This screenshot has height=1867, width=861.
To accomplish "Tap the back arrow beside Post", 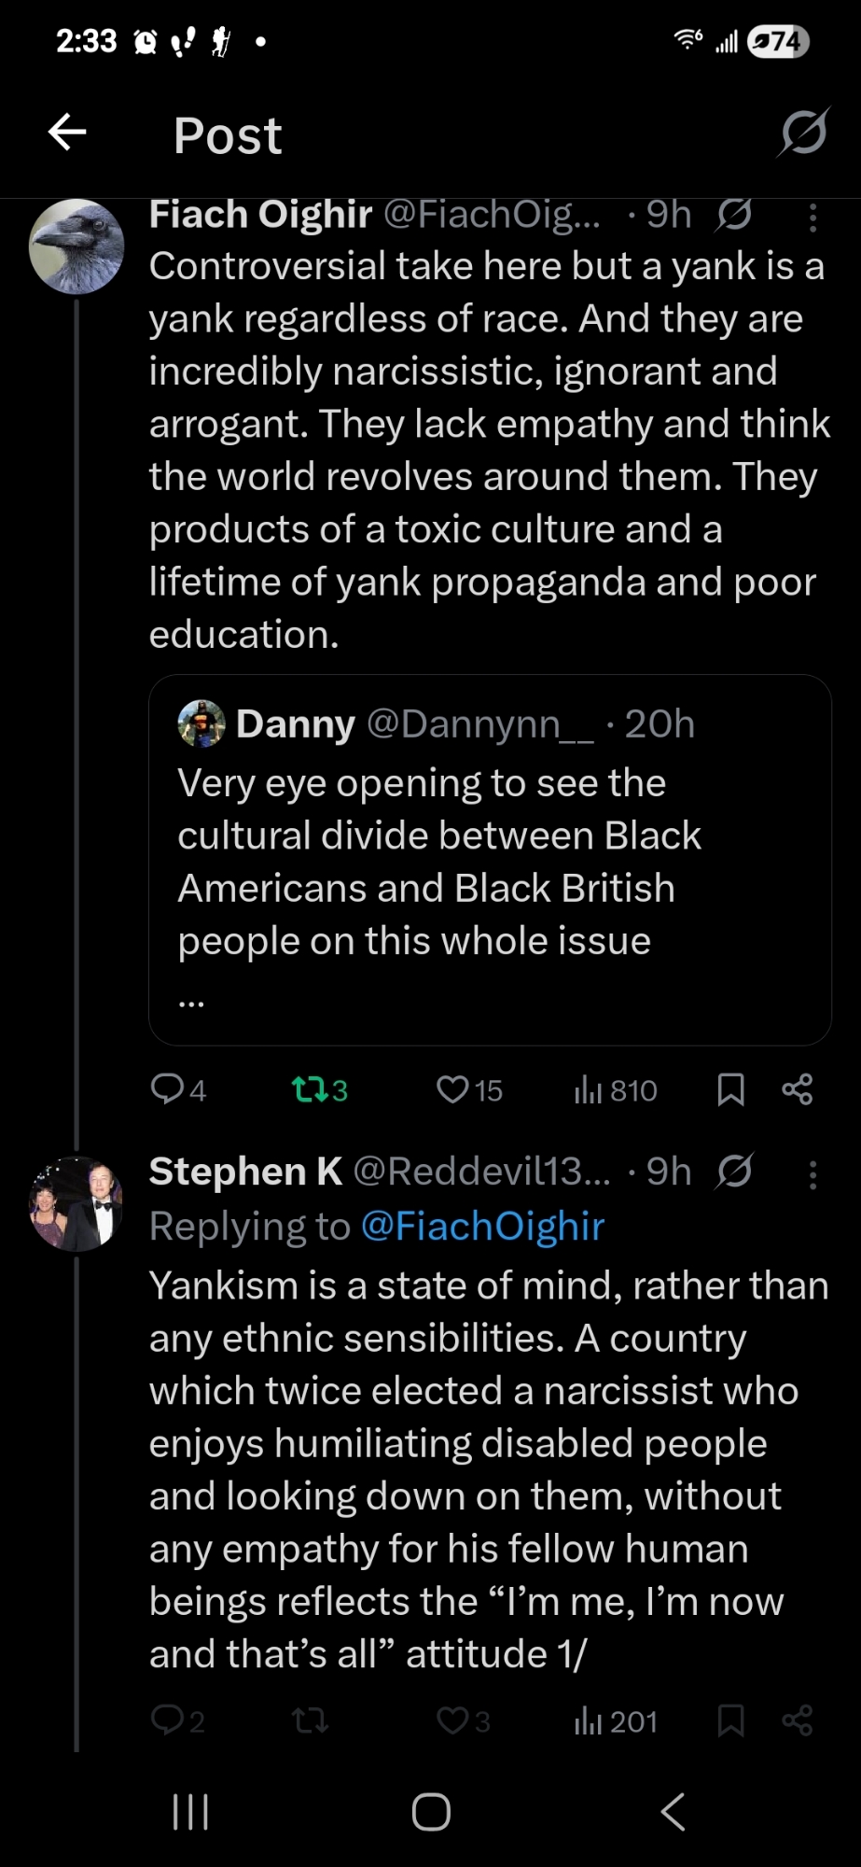I will [x=67, y=133].
